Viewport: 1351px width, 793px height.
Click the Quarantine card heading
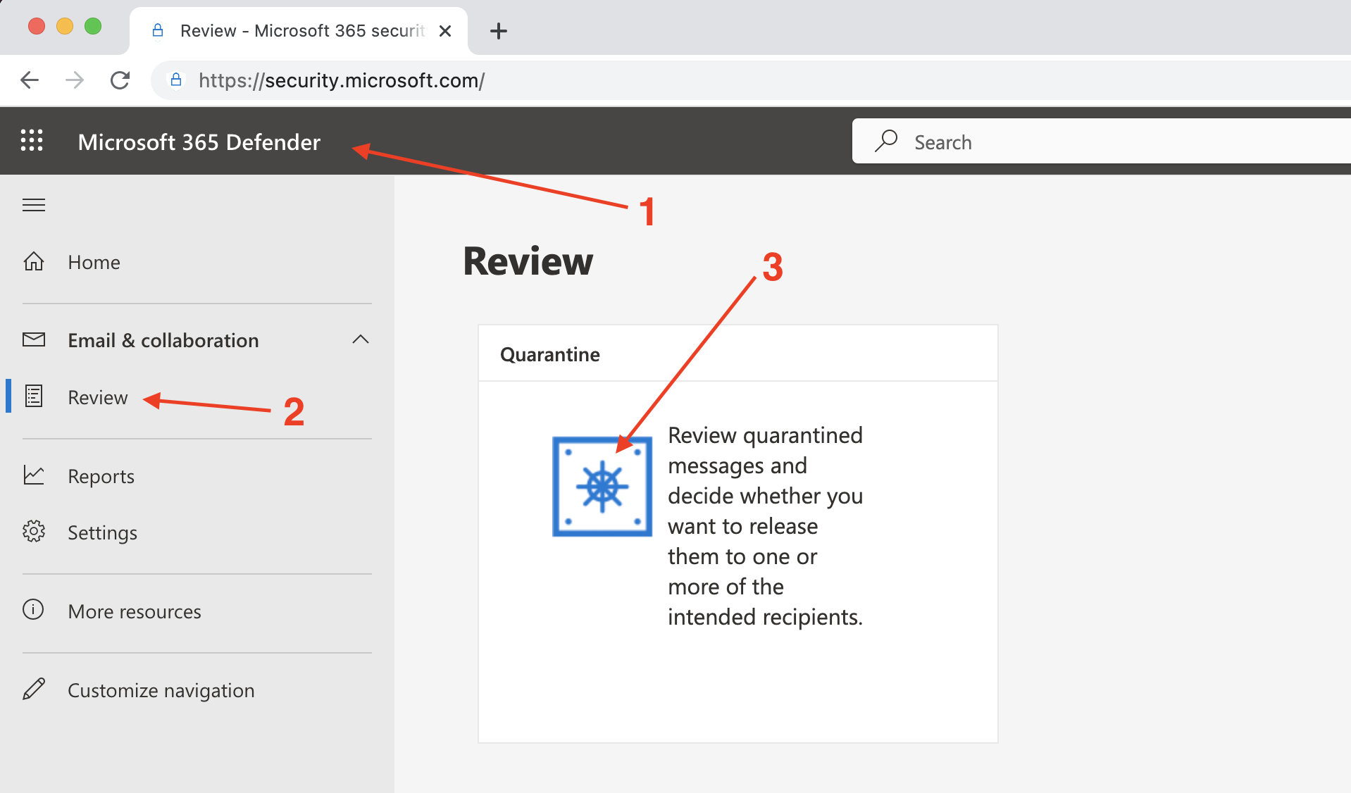point(549,354)
